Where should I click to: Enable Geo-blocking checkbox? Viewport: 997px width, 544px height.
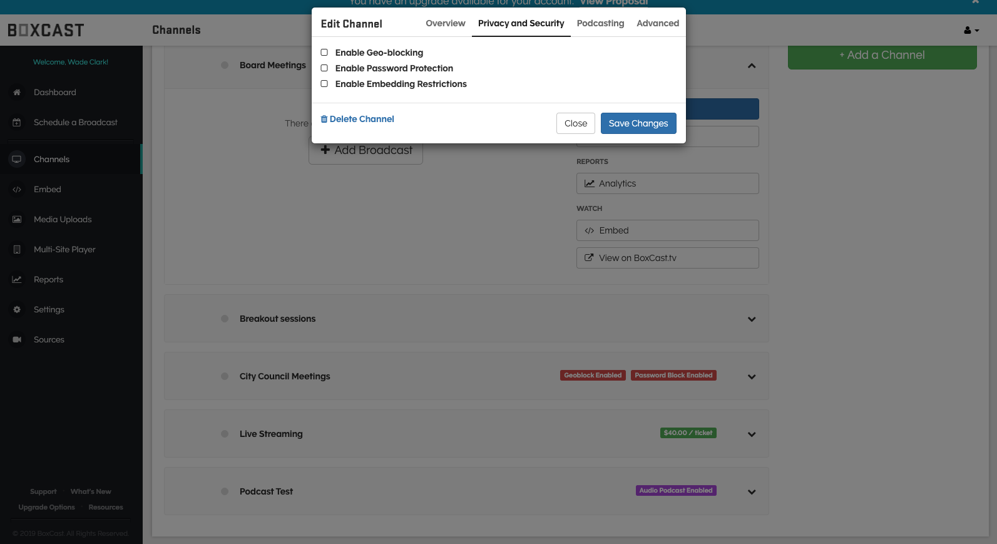point(324,53)
